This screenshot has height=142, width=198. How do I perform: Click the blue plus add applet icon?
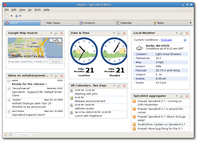(x=16, y=16)
